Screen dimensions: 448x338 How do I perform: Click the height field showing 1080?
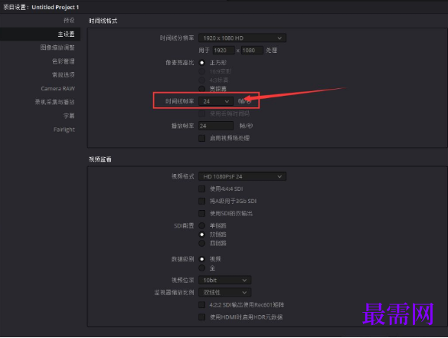point(252,51)
